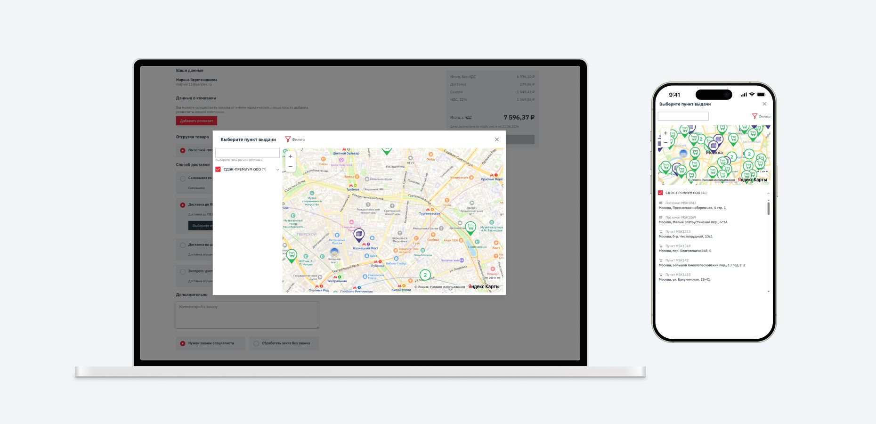Choose Постомат MSK1042 on Пресненская набережная
Viewport: 876px width, 424px height.
tap(692, 205)
